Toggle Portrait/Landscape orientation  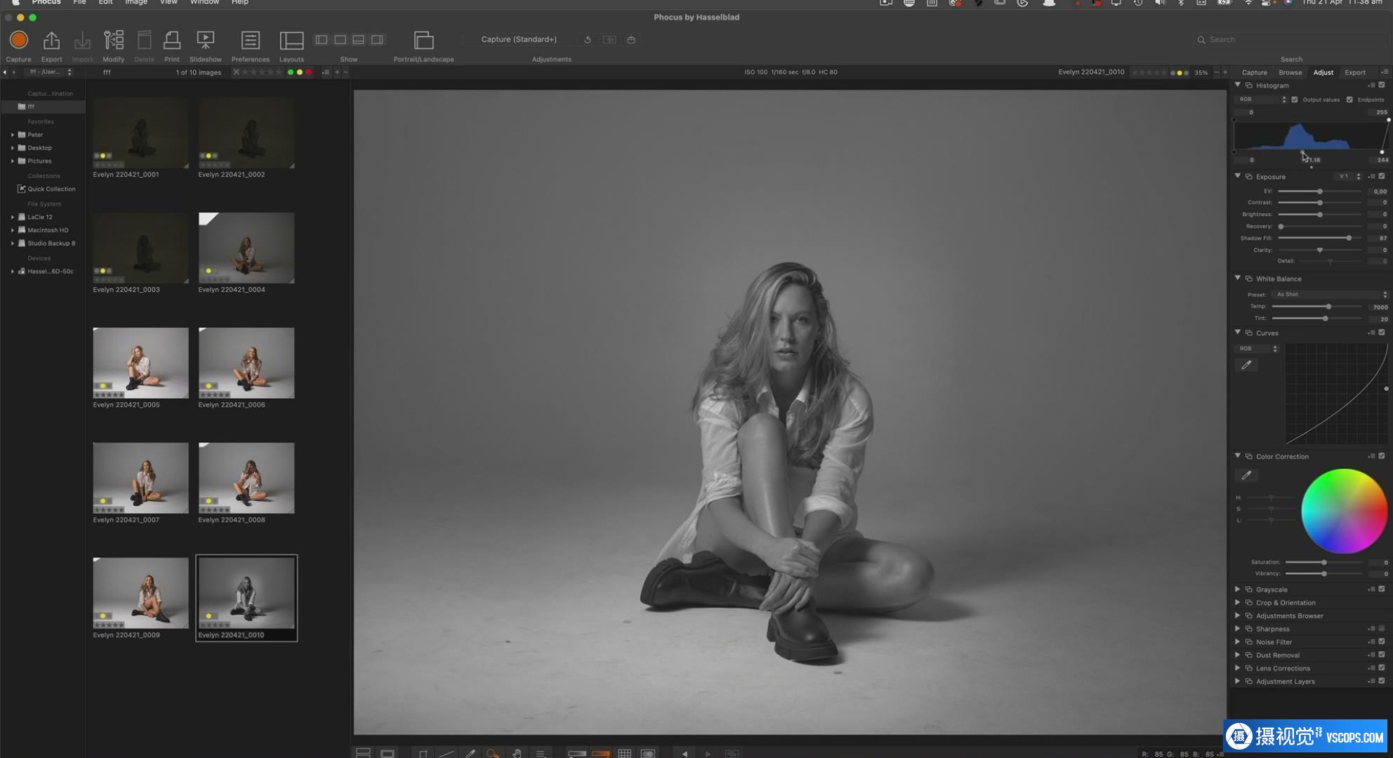tap(423, 41)
